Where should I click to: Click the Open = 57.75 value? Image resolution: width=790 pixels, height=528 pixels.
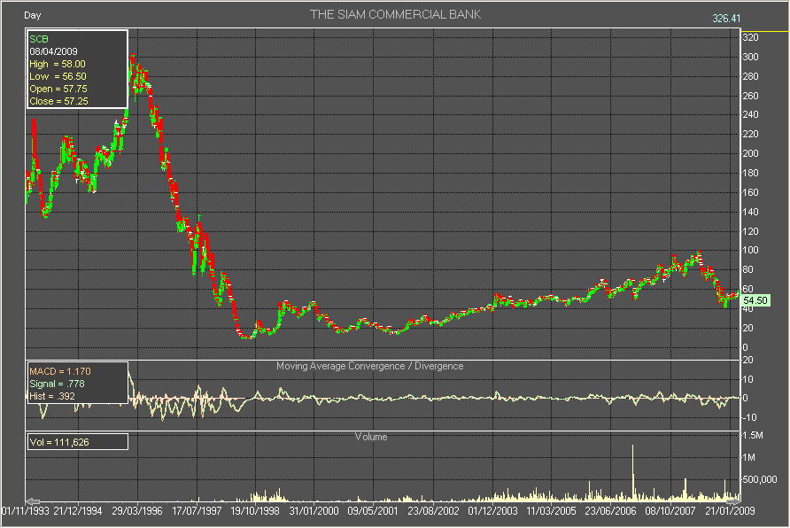(58, 89)
